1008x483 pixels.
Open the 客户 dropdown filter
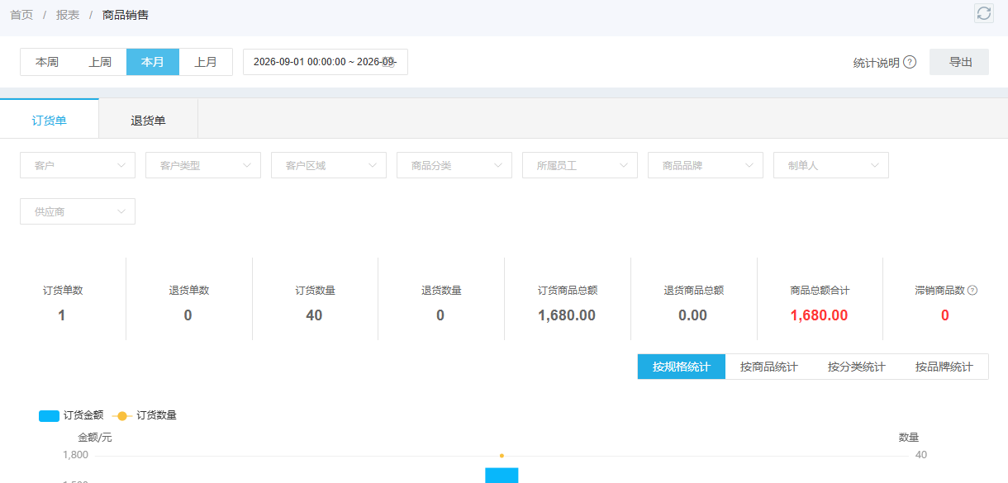(x=78, y=165)
